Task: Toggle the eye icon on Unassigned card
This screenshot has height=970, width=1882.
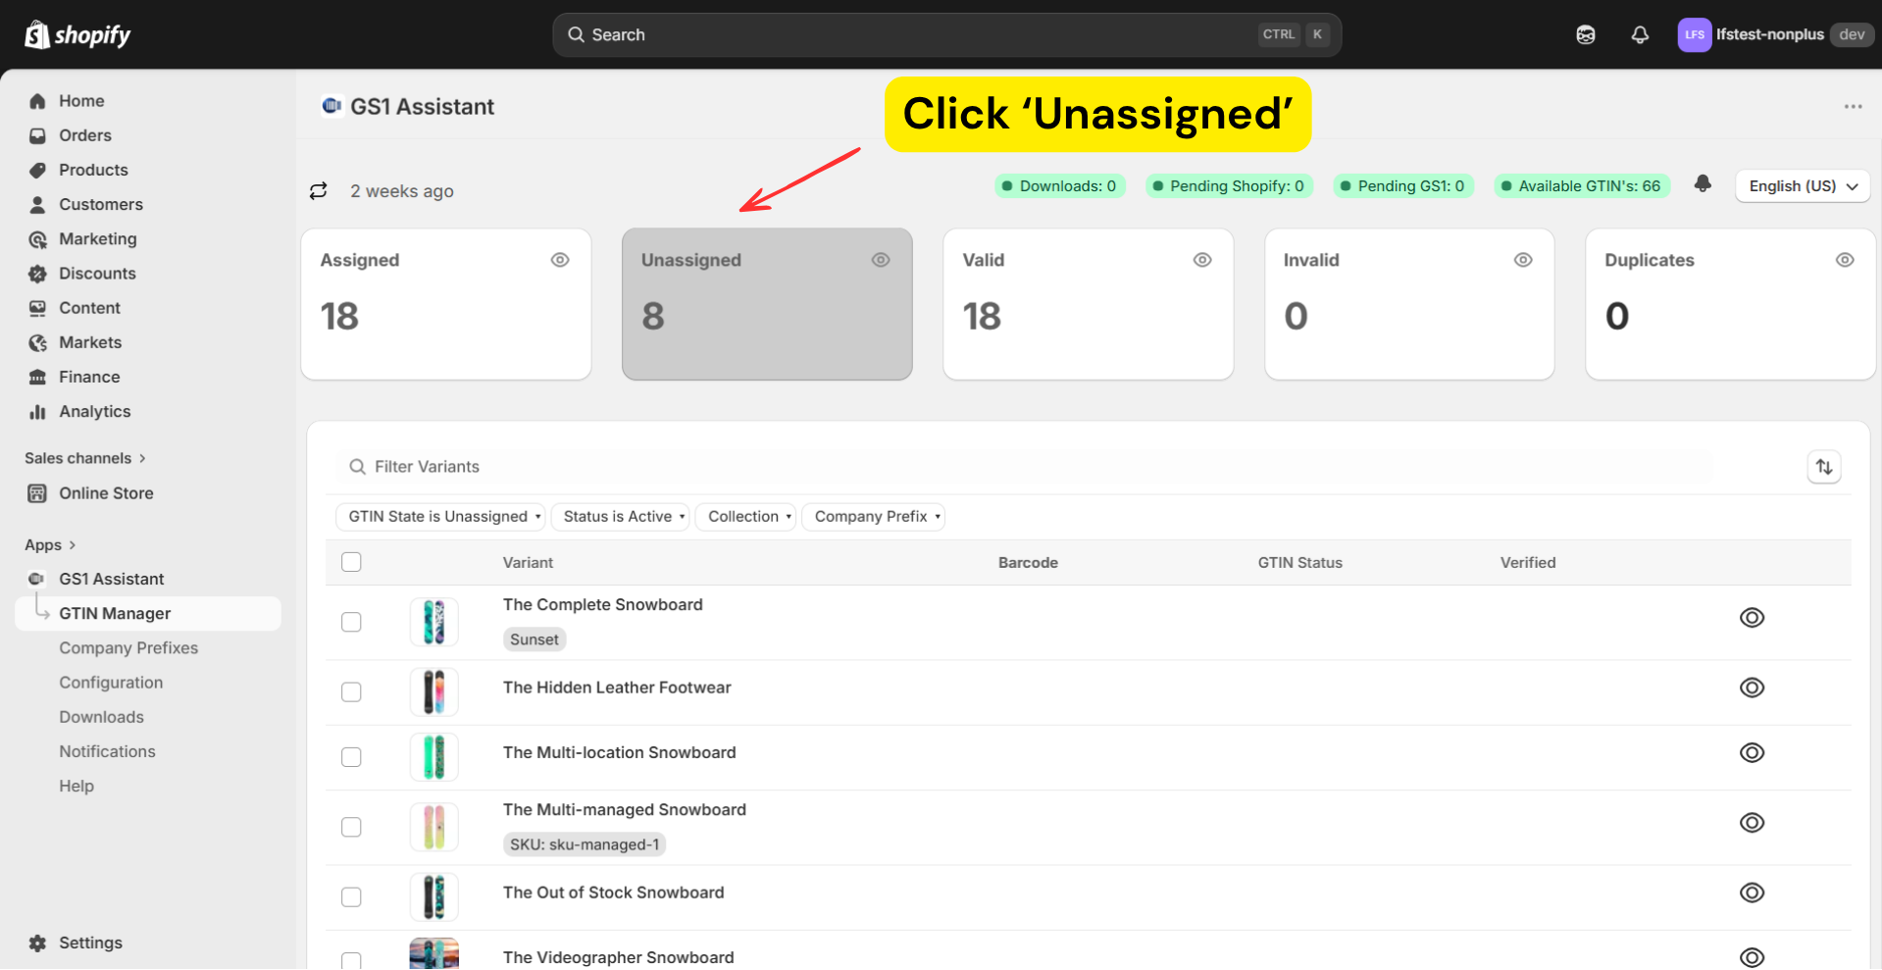Action: [881, 260]
